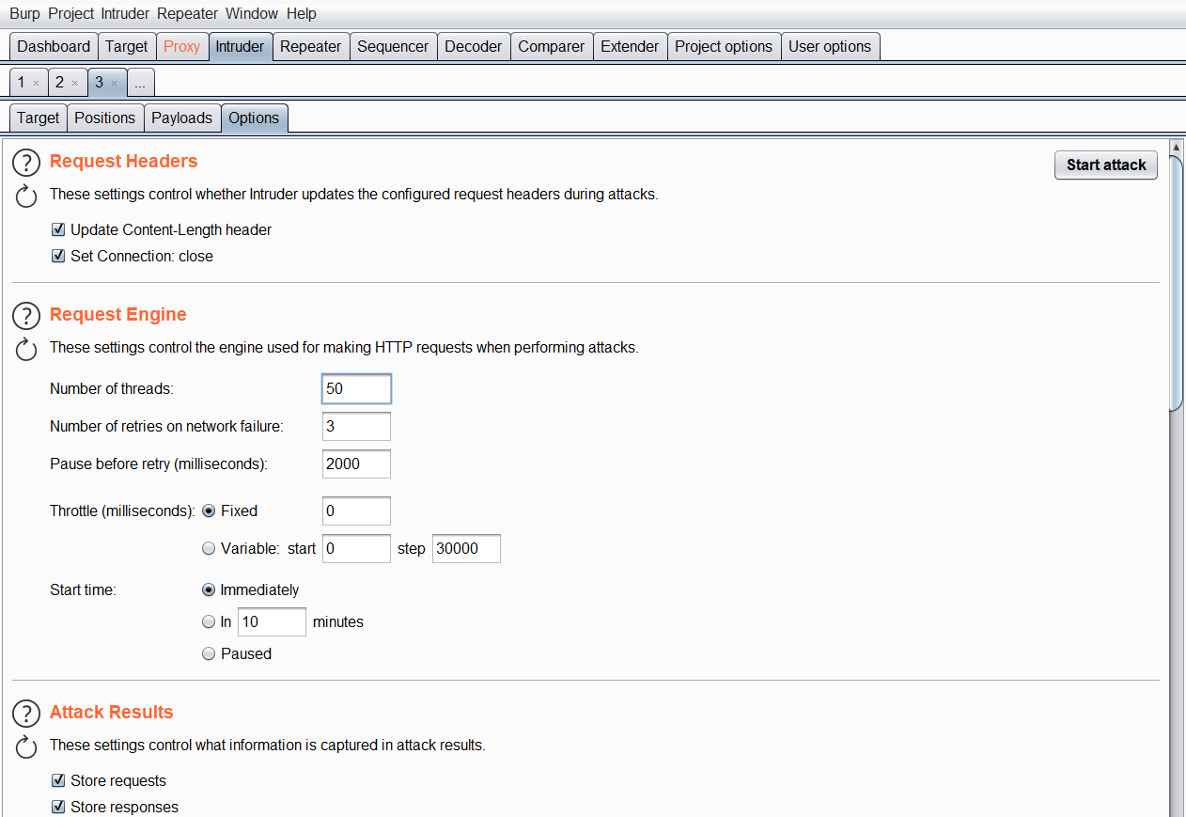Switch to the Sequencer tab

[393, 46]
